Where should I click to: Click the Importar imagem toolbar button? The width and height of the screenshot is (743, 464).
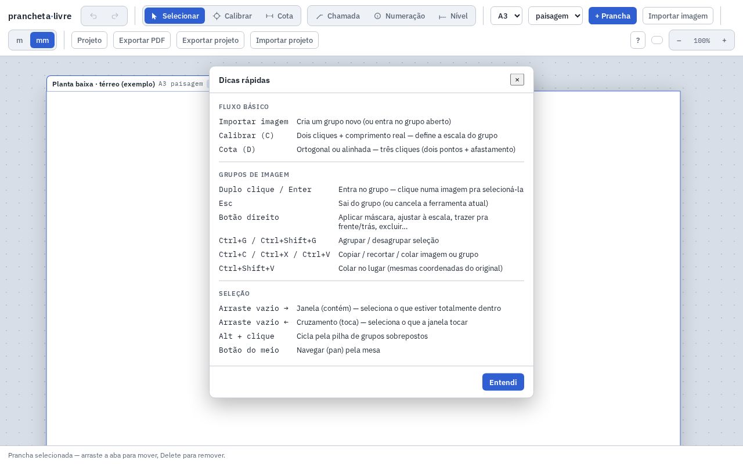click(678, 16)
